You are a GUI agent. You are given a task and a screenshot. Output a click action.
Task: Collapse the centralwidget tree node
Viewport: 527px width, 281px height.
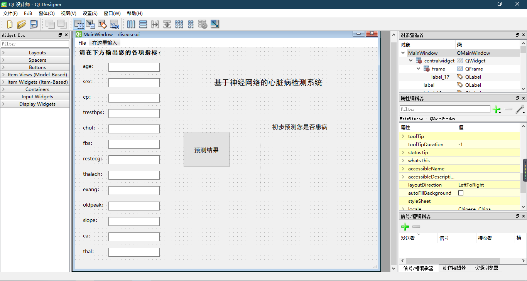point(411,61)
